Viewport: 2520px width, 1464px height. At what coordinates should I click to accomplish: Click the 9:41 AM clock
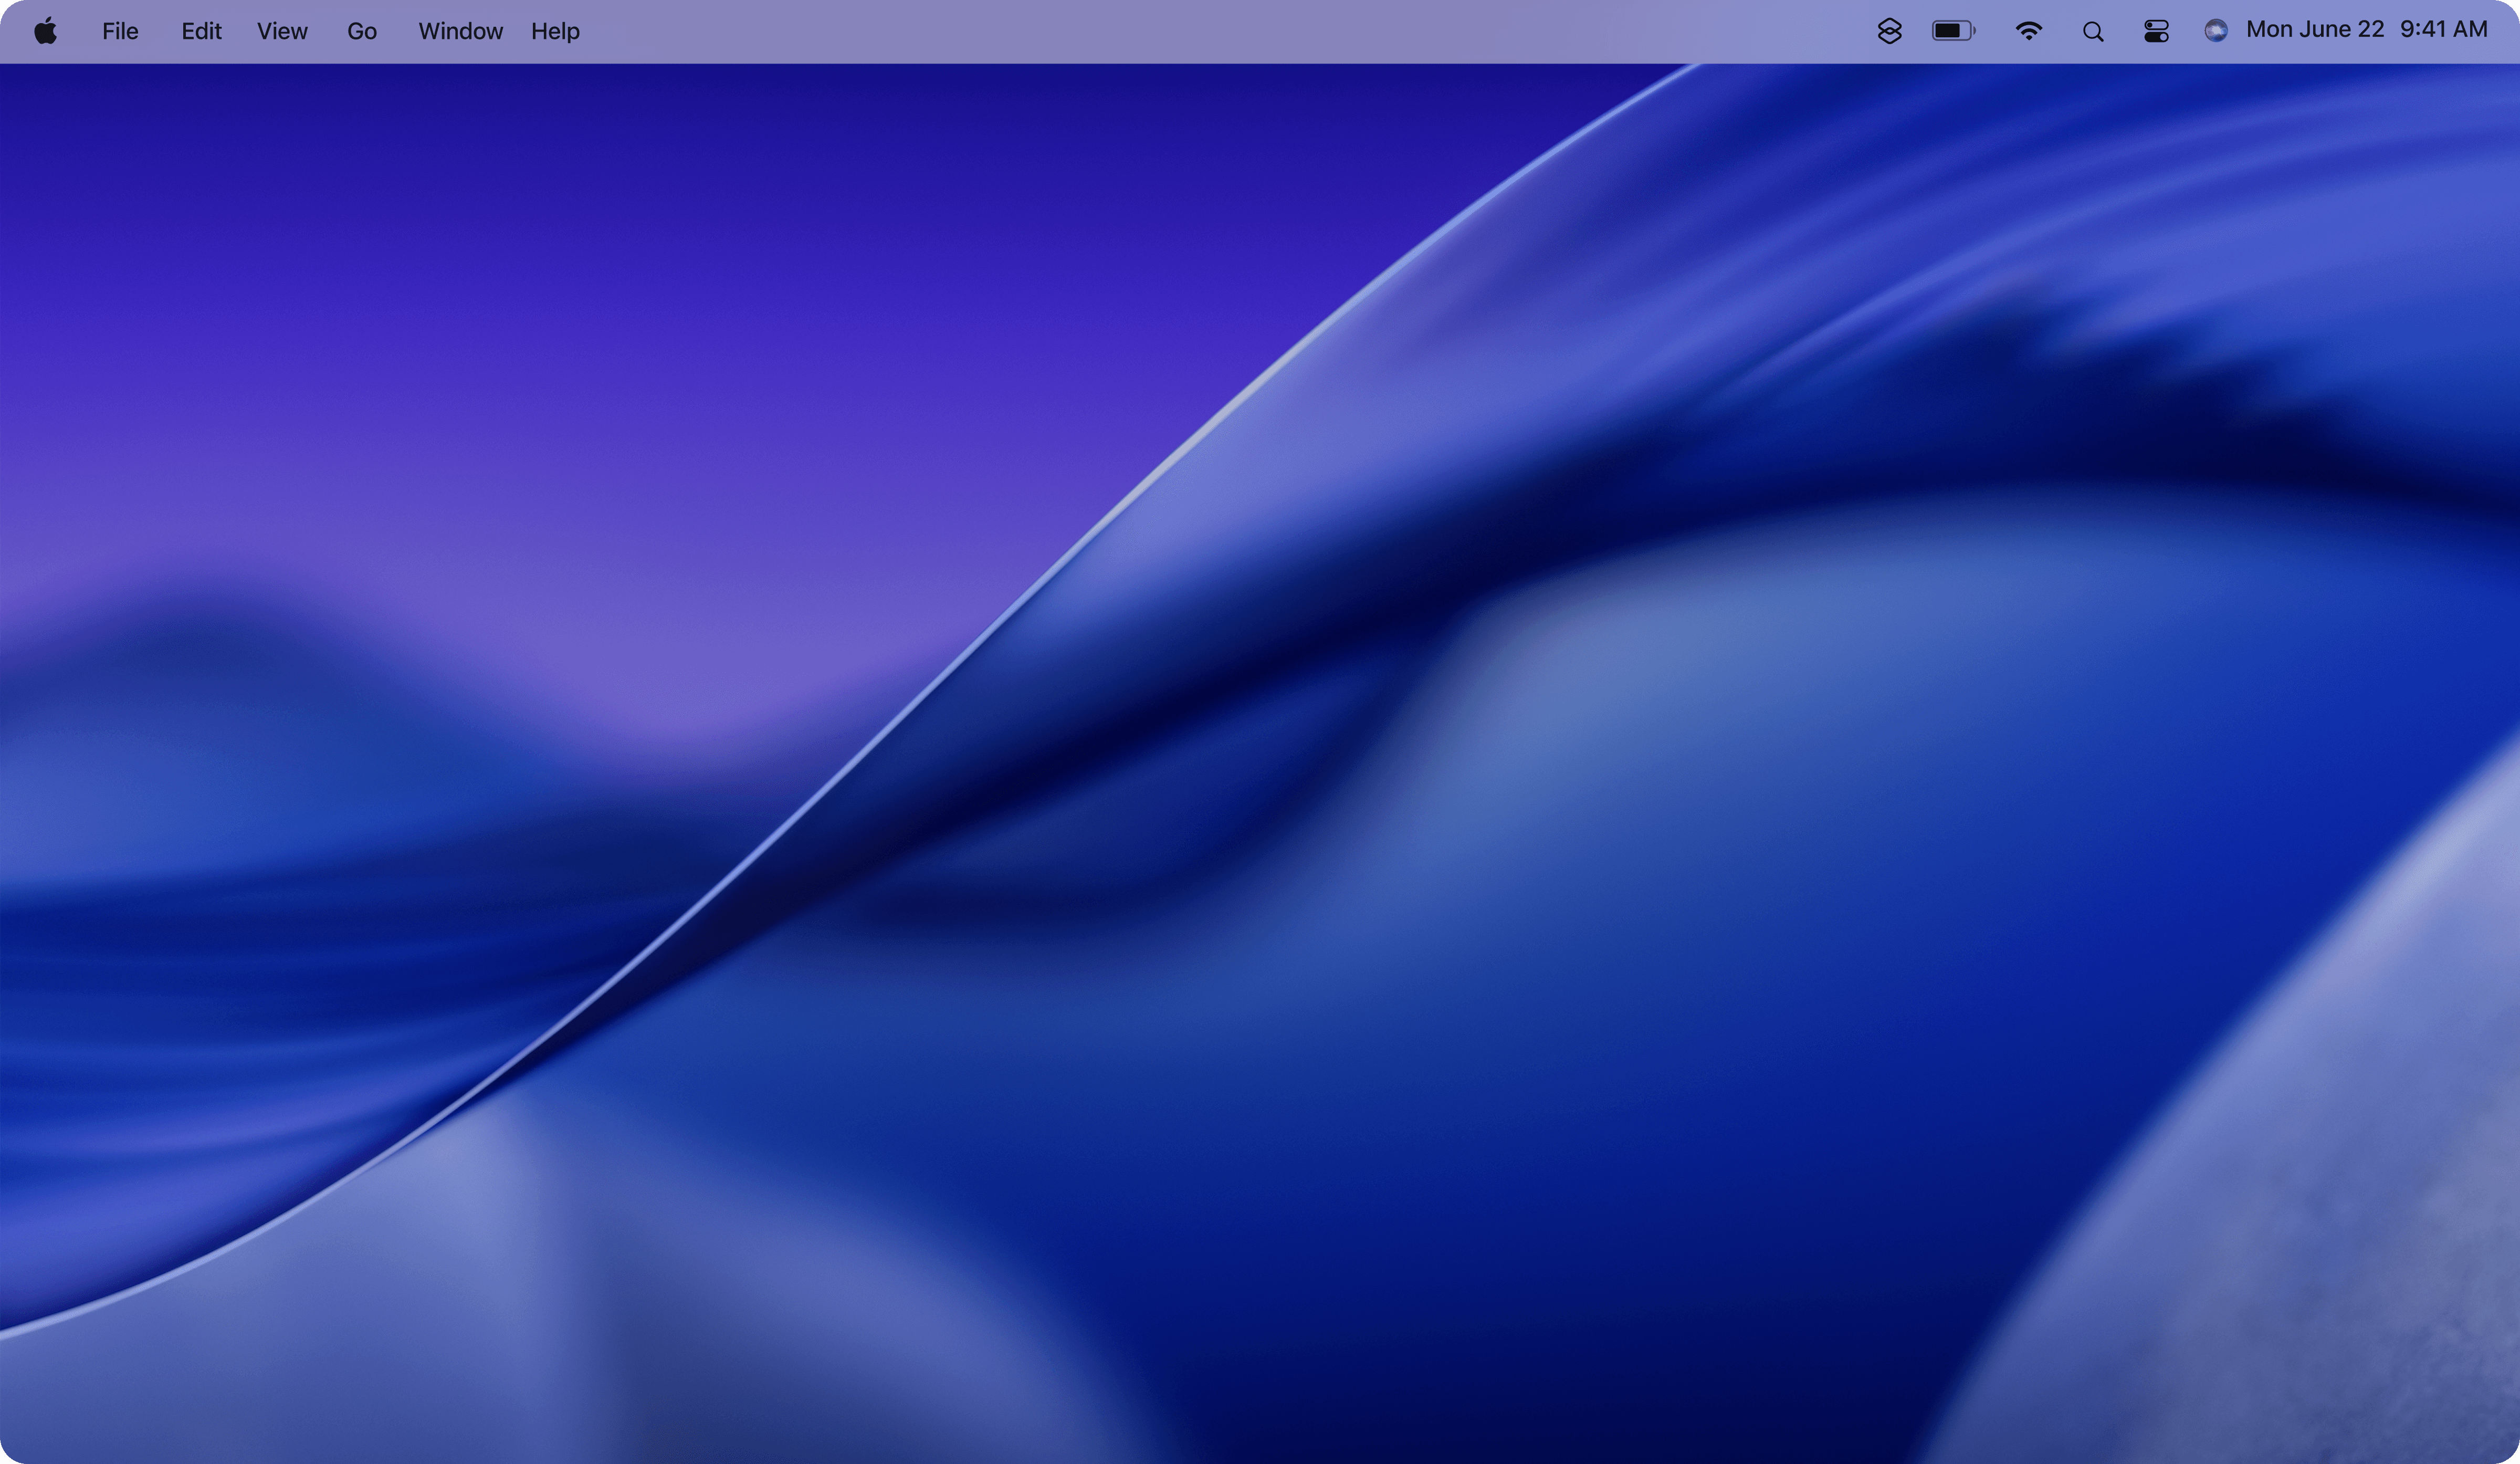(x=2443, y=30)
